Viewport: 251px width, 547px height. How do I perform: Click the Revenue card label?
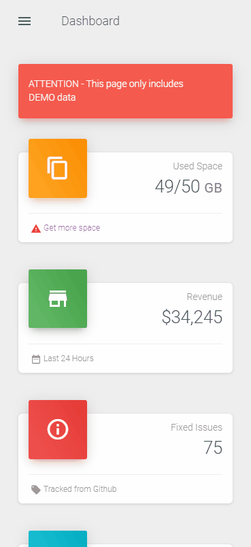coord(205,297)
